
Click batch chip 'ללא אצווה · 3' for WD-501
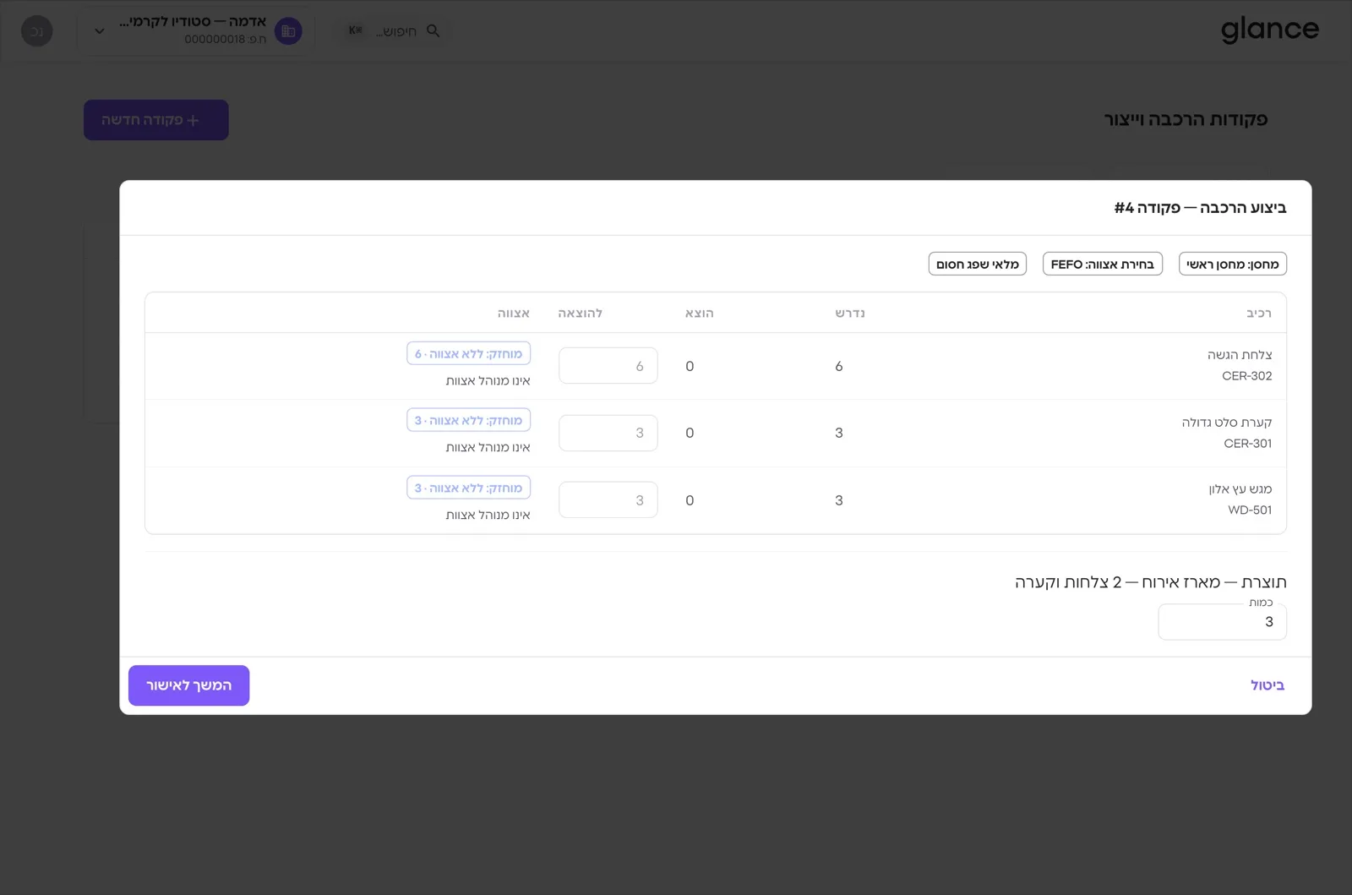pyautogui.click(x=468, y=488)
